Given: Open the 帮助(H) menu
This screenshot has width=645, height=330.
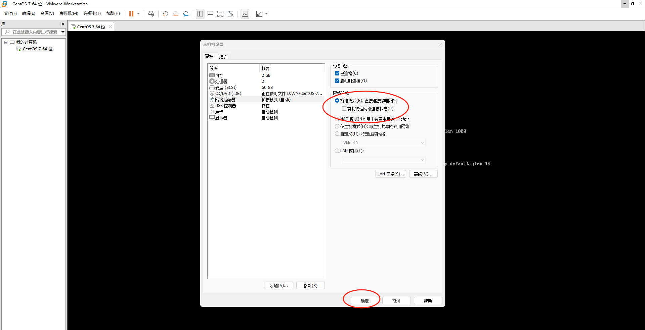Looking at the screenshot, I should point(113,13).
